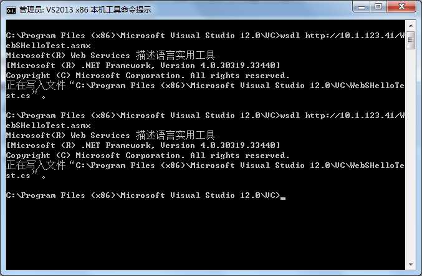Click the vertical scrollbar thumb
The height and width of the screenshot is (276, 422).
pyautogui.click(x=411, y=40)
